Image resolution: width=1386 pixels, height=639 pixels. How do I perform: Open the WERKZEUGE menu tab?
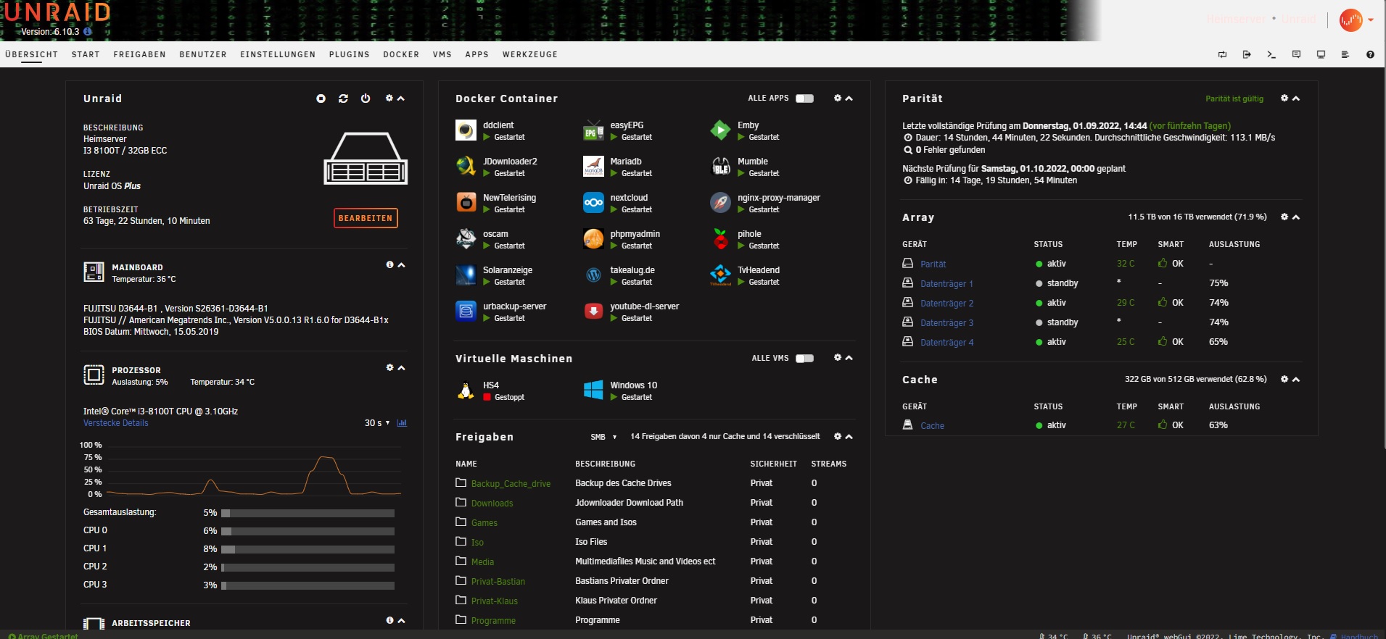pyautogui.click(x=530, y=54)
